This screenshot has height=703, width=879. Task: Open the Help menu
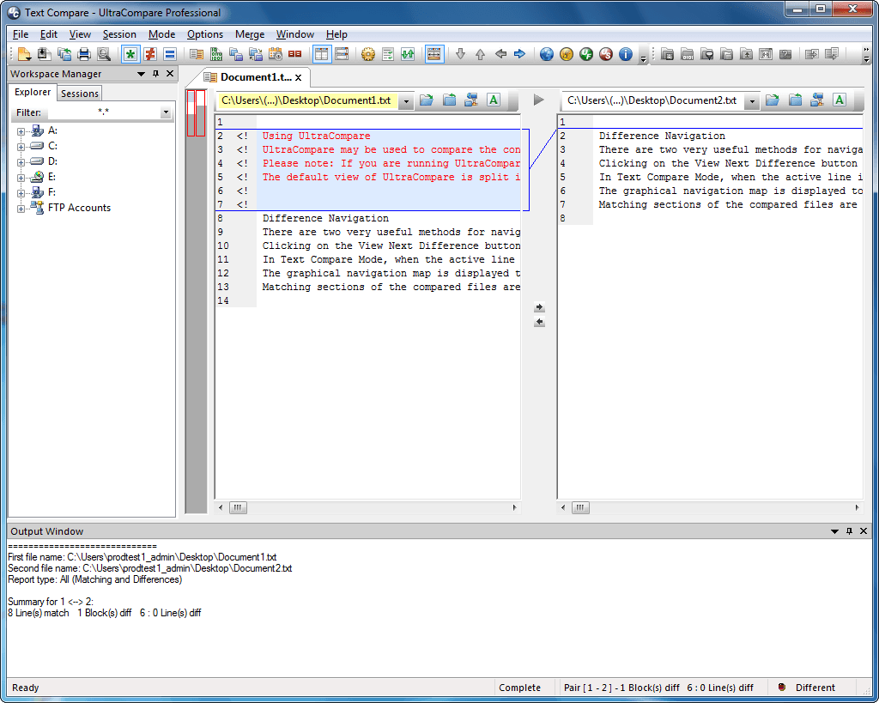click(x=336, y=34)
